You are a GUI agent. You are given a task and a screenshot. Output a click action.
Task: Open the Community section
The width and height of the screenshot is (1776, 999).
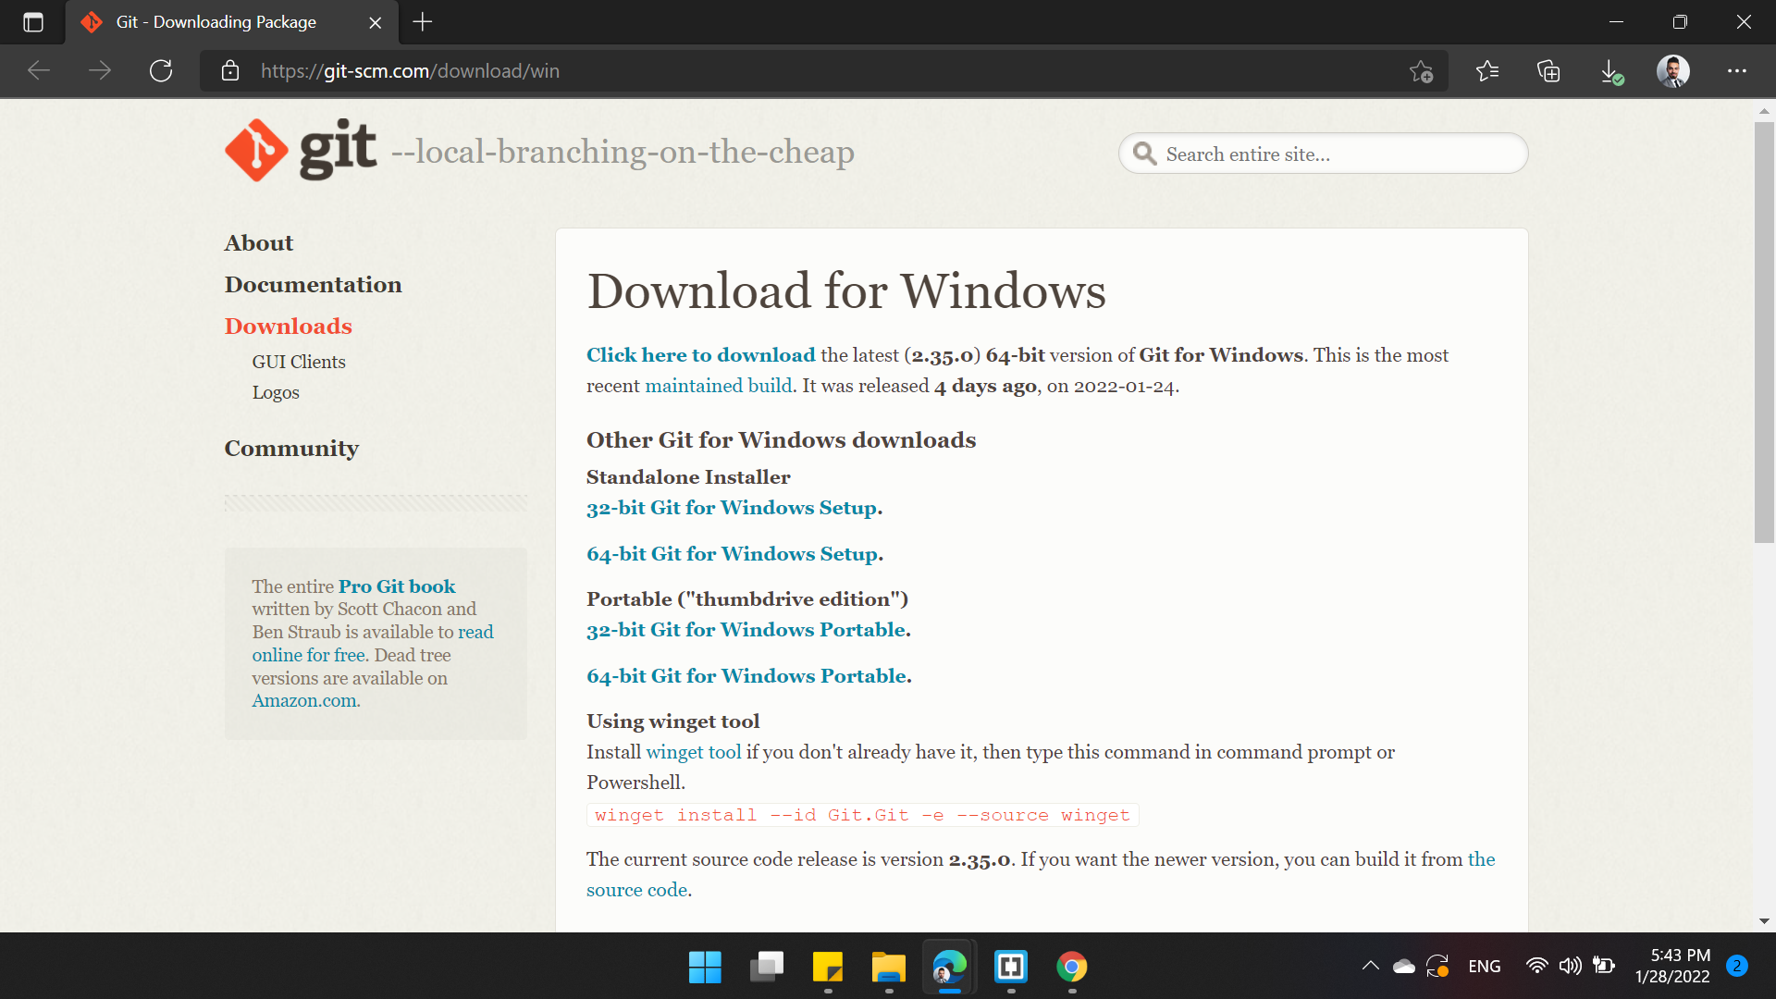[x=291, y=448]
